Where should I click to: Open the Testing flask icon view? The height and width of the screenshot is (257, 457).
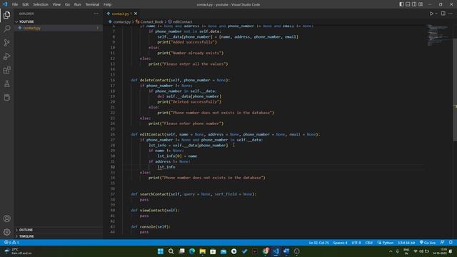[7, 84]
